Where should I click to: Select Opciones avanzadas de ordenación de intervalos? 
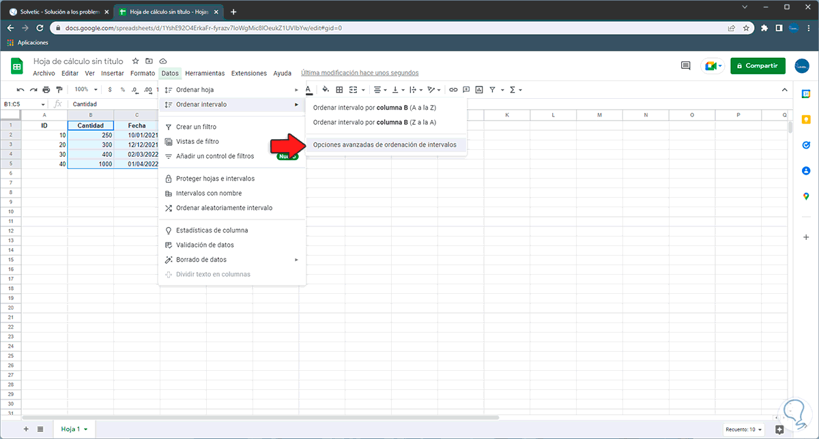click(386, 145)
